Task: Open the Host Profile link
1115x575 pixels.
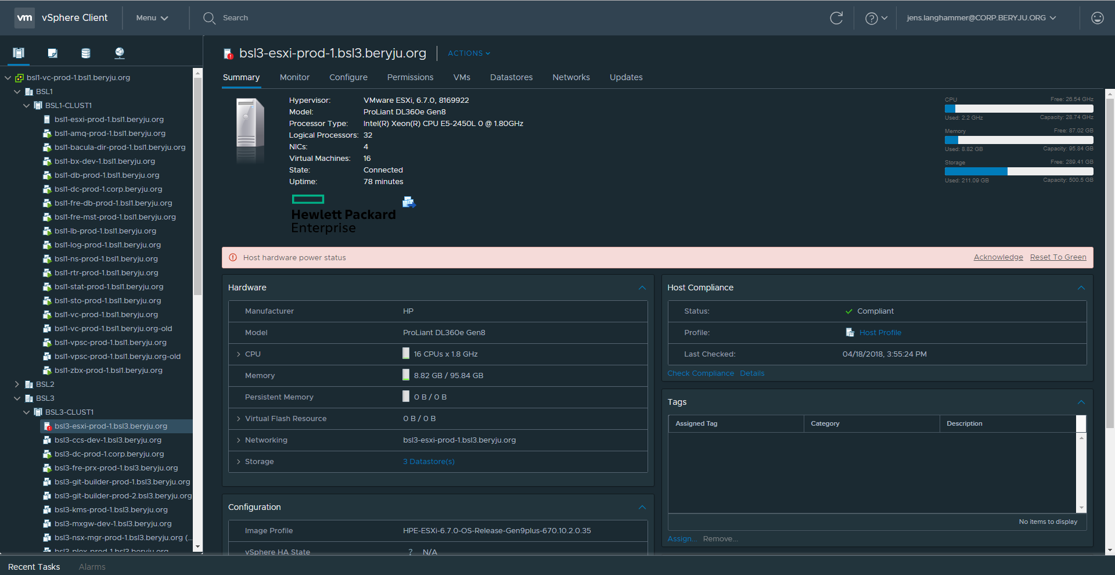Action: click(x=880, y=333)
